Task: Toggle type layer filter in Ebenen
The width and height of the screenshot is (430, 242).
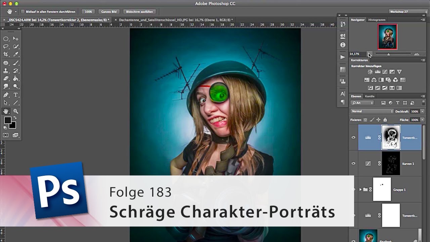Action: coord(398,103)
